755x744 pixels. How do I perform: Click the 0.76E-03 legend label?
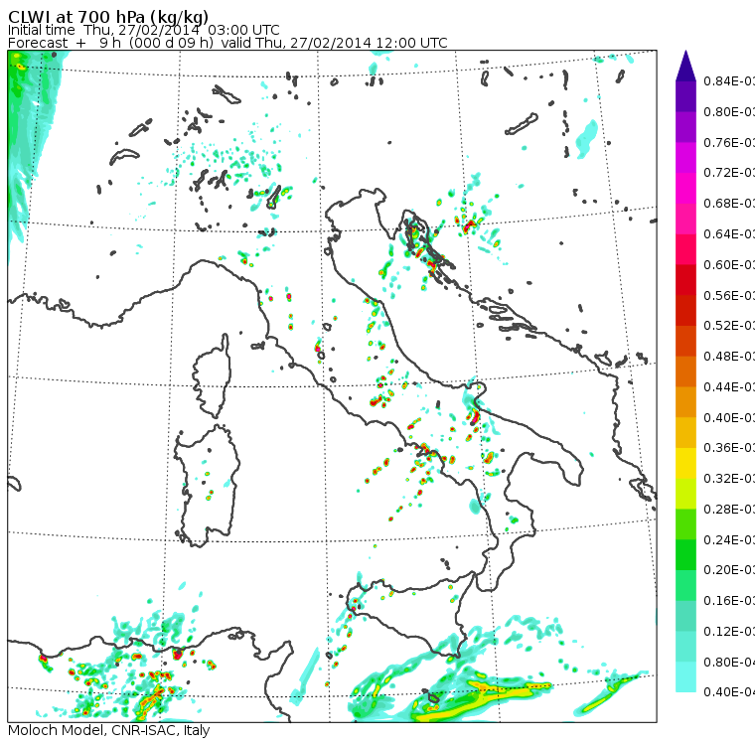(x=729, y=142)
